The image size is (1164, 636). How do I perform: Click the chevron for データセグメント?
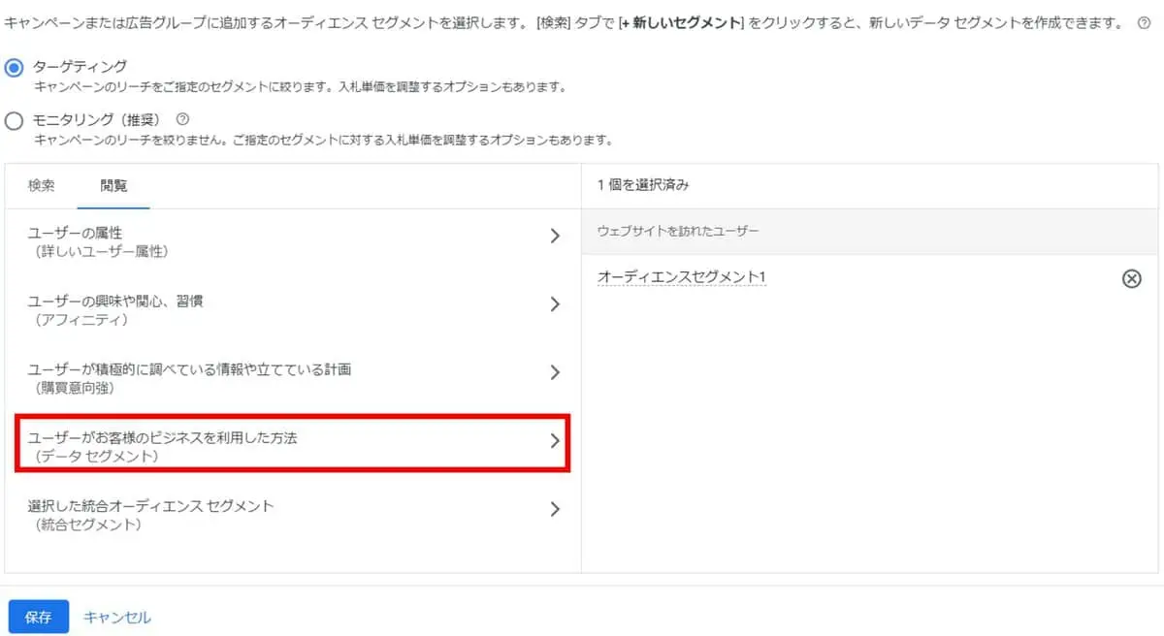[555, 440]
